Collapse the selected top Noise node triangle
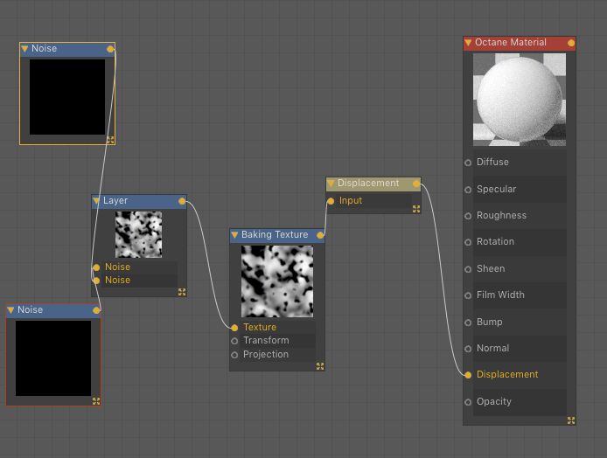 point(24,49)
